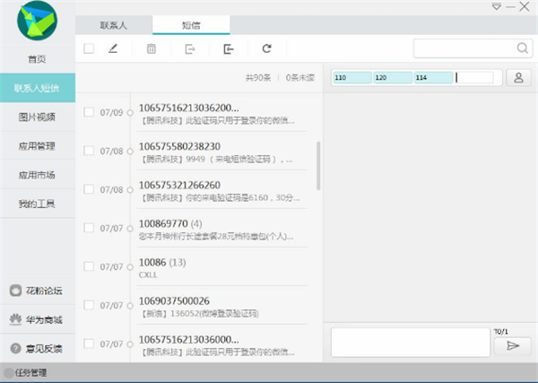The width and height of the screenshot is (538, 383).
Task: Switch to the 联系人 tab
Action: (114, 25)
